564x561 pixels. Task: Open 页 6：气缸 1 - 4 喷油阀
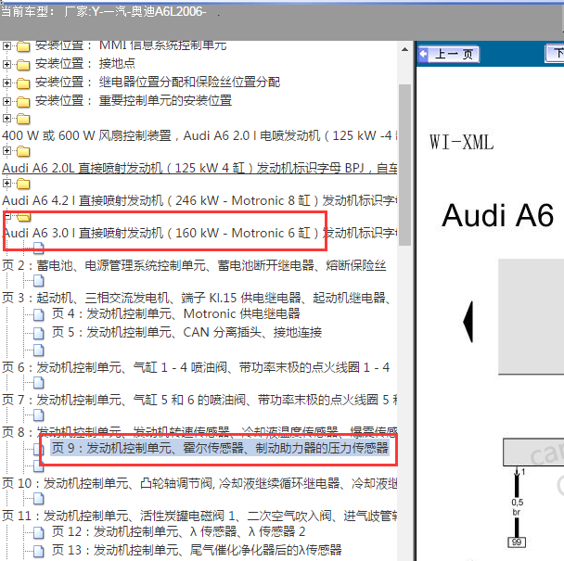point(196,367)
